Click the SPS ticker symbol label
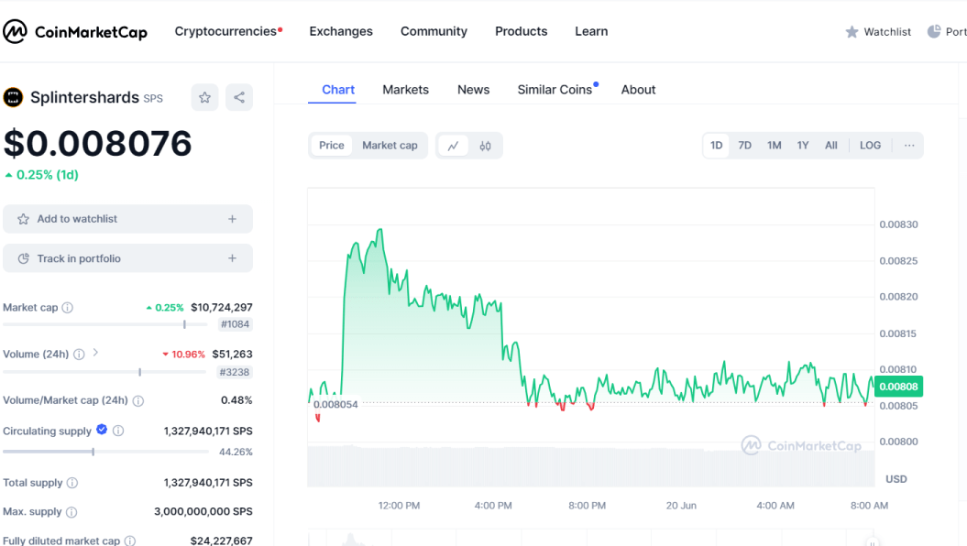 [x=153, y=99]
